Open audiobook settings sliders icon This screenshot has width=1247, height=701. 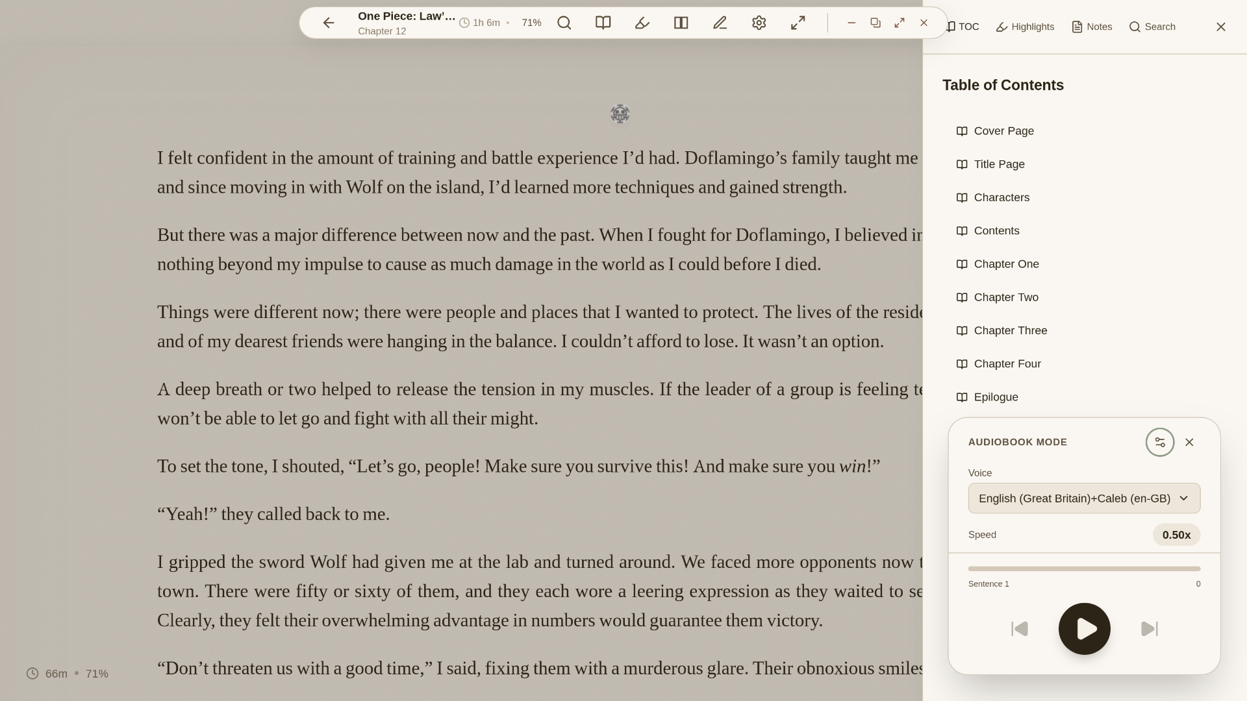click(x=1159, y=442)
